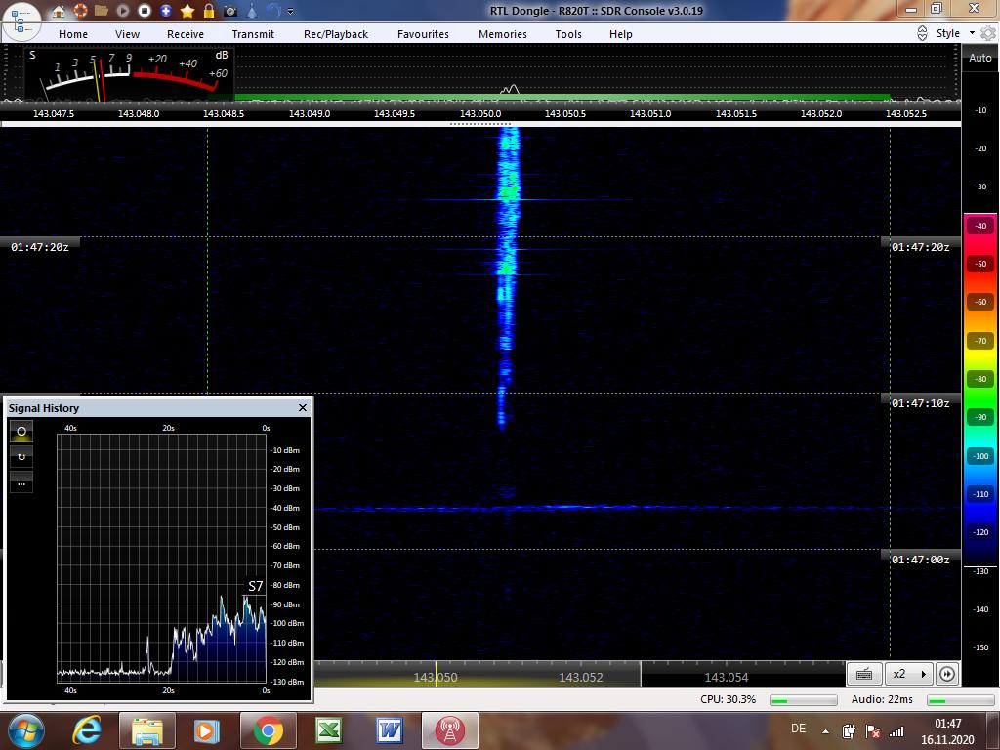The width and height of the screenshot is (1000, 750).
Task: Click the Auto button above color scale
Action: 980,58
